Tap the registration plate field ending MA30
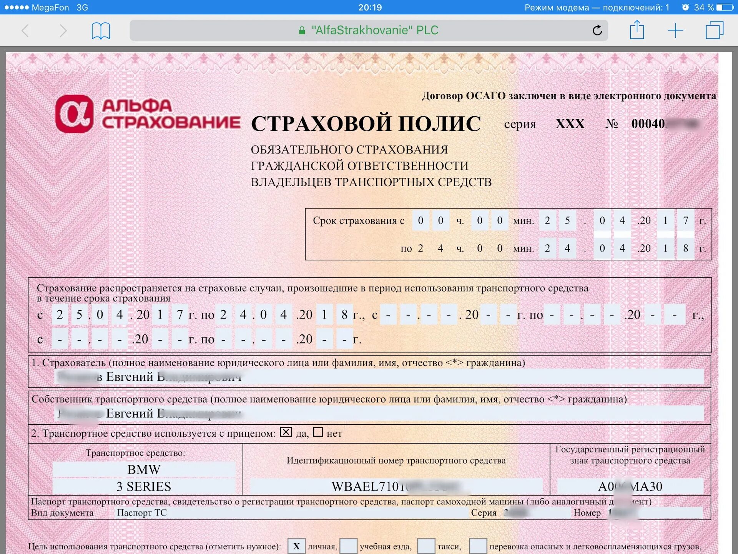 click(630, 486)
